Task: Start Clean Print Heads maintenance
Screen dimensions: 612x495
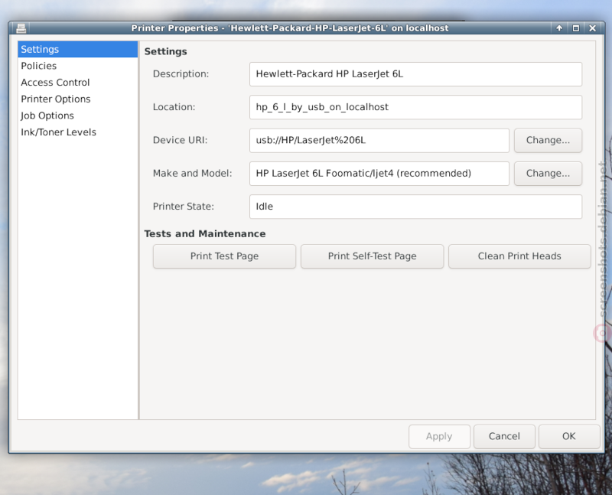Action: pyautogui.click(x=519, y=256)
